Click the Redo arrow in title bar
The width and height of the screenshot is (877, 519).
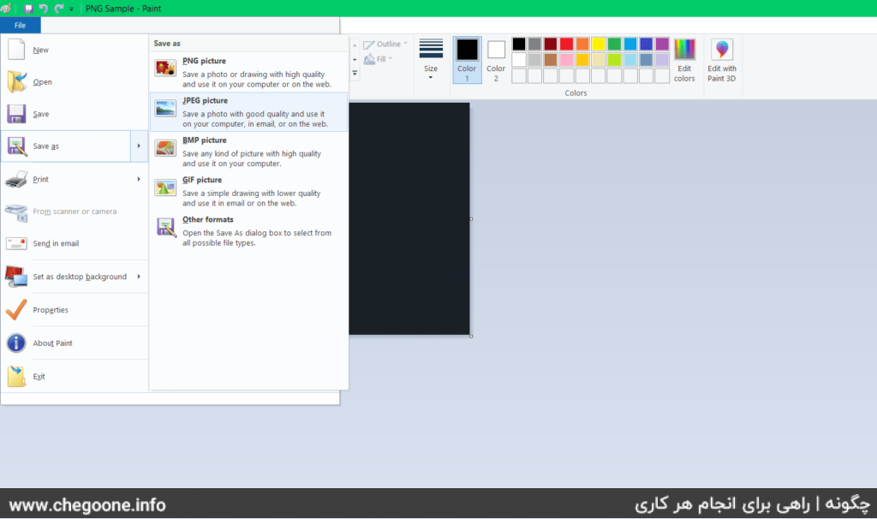[x=58, y=9]
